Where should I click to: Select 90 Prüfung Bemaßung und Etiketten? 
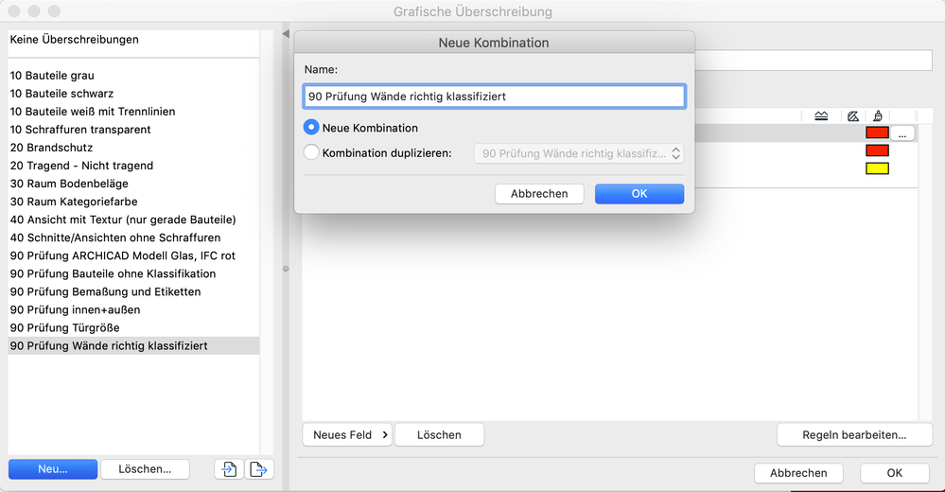tap(133, 292)
